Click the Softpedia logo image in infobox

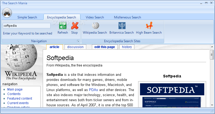coord(172,89)
